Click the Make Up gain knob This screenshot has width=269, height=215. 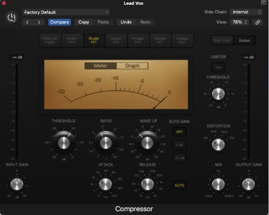[147, 143]
